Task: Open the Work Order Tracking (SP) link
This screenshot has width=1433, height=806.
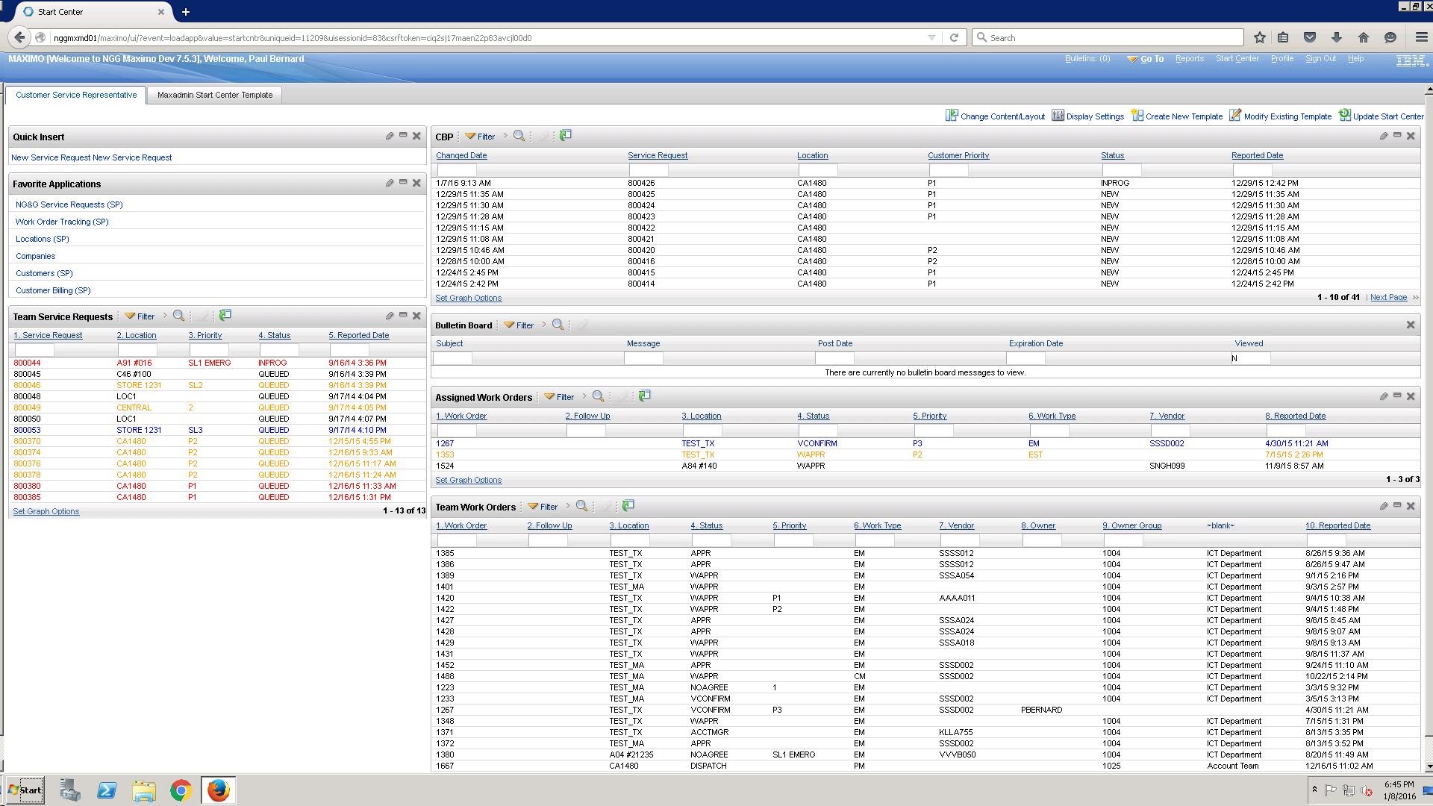Action: (62, 222)
